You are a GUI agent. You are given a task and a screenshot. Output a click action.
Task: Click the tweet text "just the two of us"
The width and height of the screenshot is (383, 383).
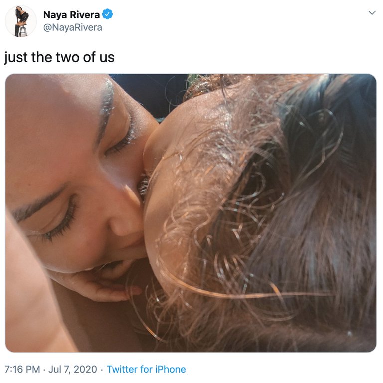pos(59,57)
